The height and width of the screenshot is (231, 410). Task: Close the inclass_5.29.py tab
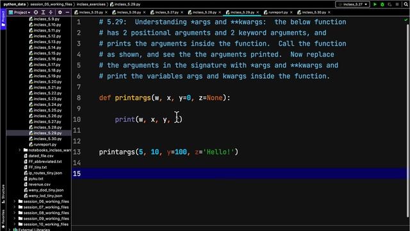(x=258, y=12)
